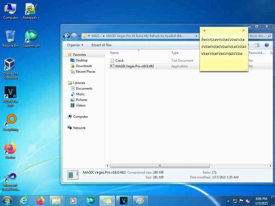Select Network in the navigation pane

(79, 128)
